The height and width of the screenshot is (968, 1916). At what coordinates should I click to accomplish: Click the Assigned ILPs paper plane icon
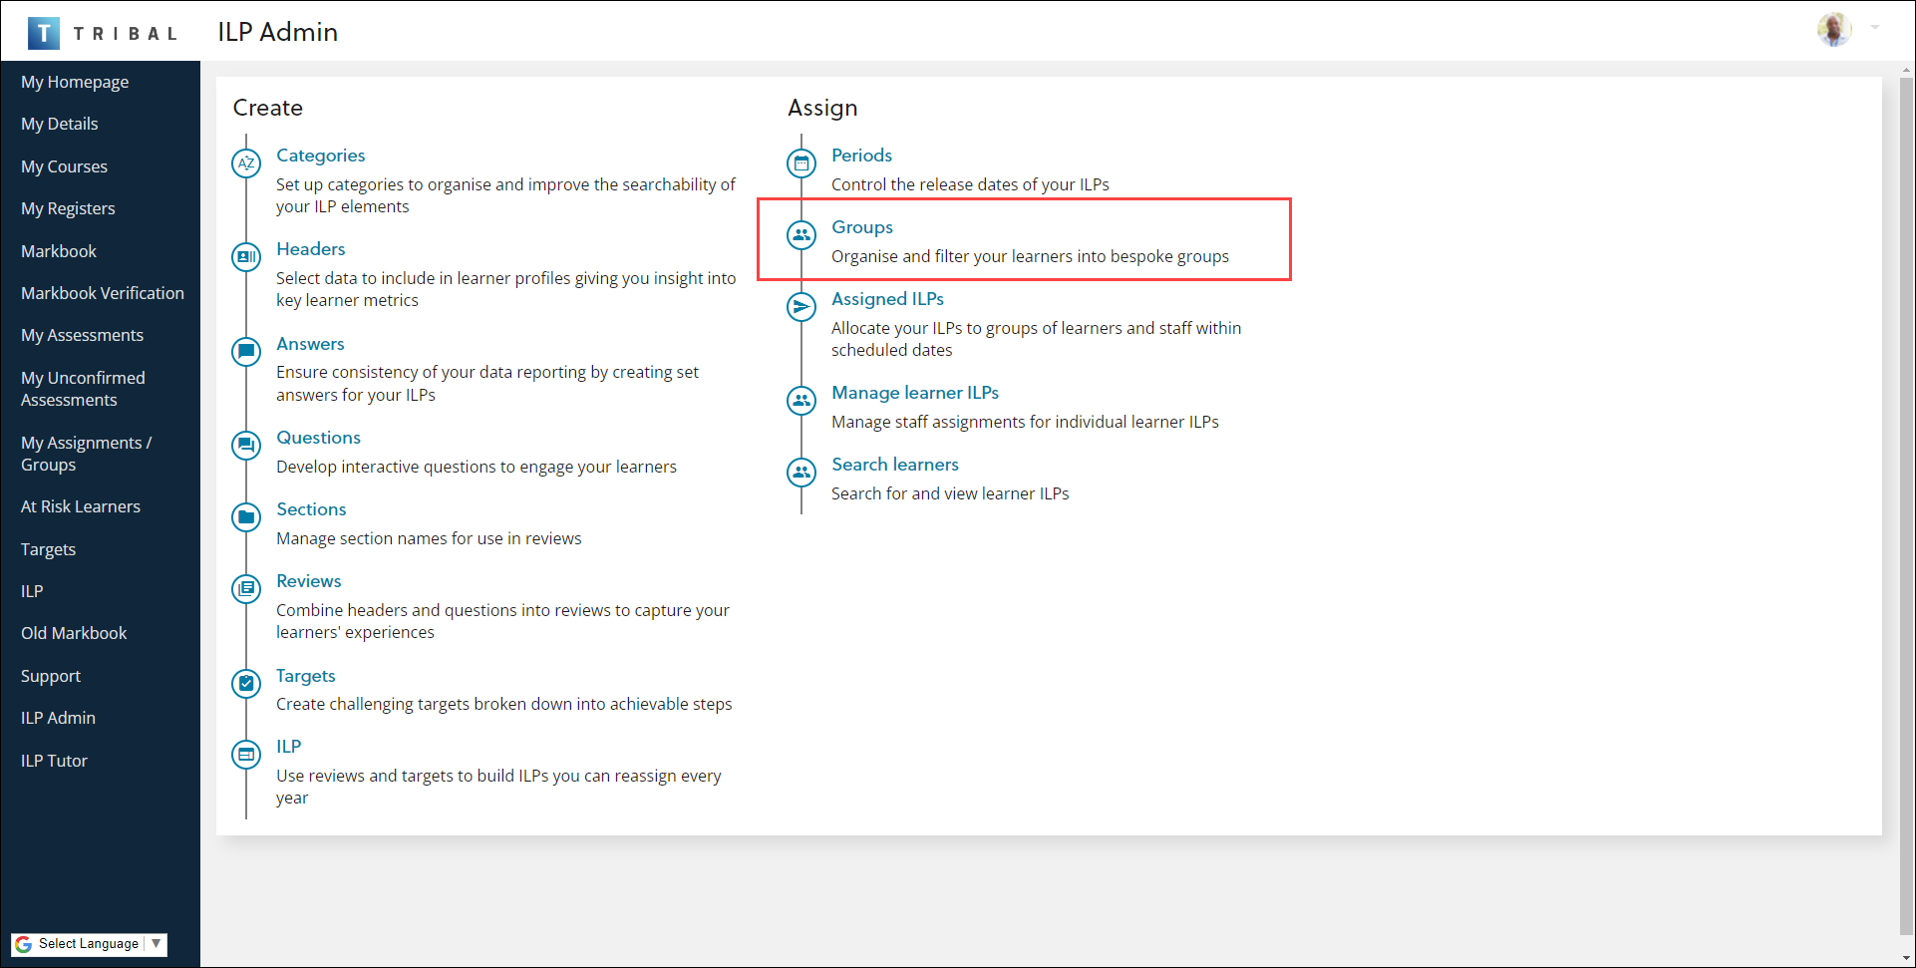(801, 306)
